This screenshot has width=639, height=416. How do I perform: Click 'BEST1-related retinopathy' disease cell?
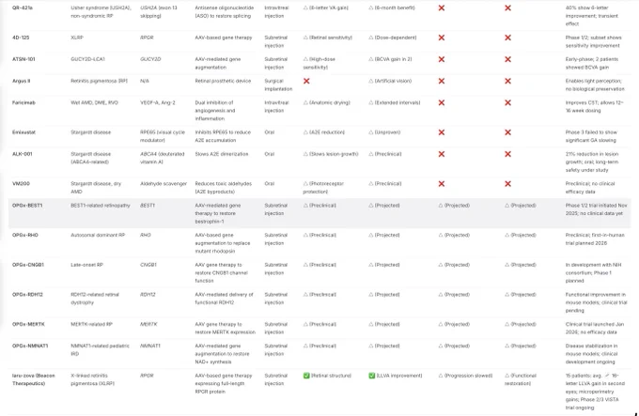click(x=101, y=206)
